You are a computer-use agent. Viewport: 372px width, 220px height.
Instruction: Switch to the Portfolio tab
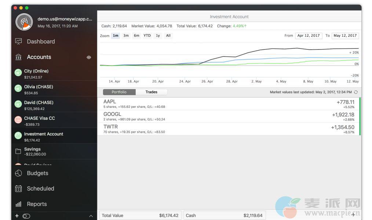coord(119,92)
